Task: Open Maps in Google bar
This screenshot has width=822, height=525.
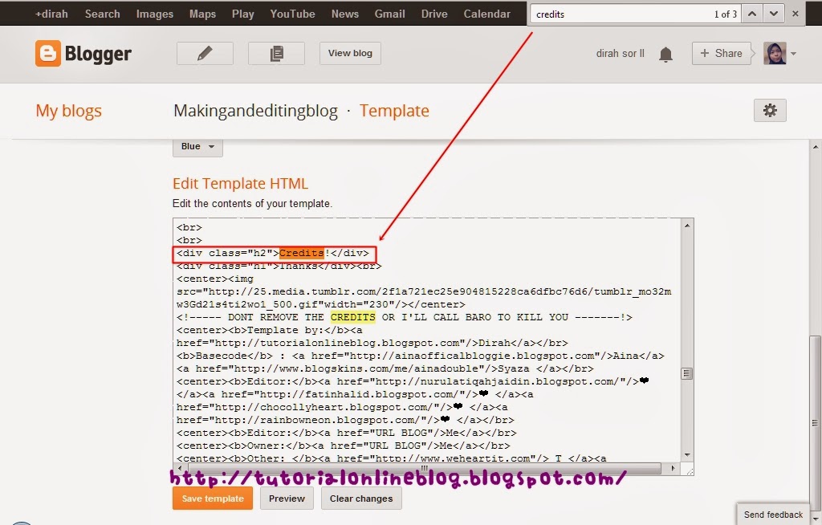Action: coord(202,14)
